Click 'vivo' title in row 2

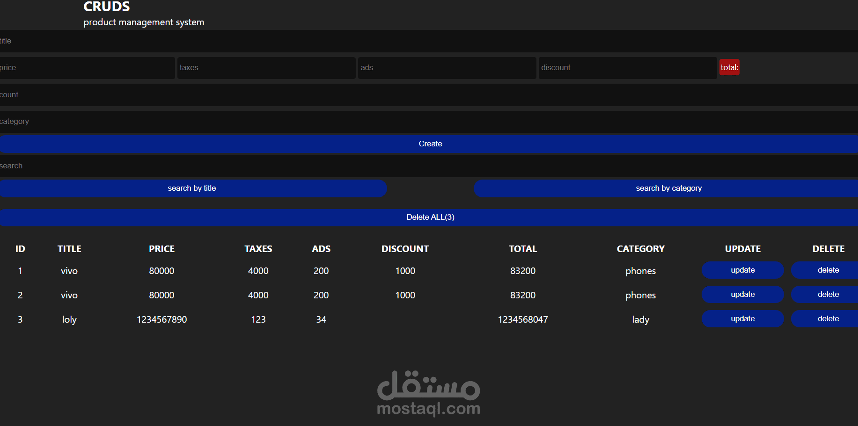point(69,295)
